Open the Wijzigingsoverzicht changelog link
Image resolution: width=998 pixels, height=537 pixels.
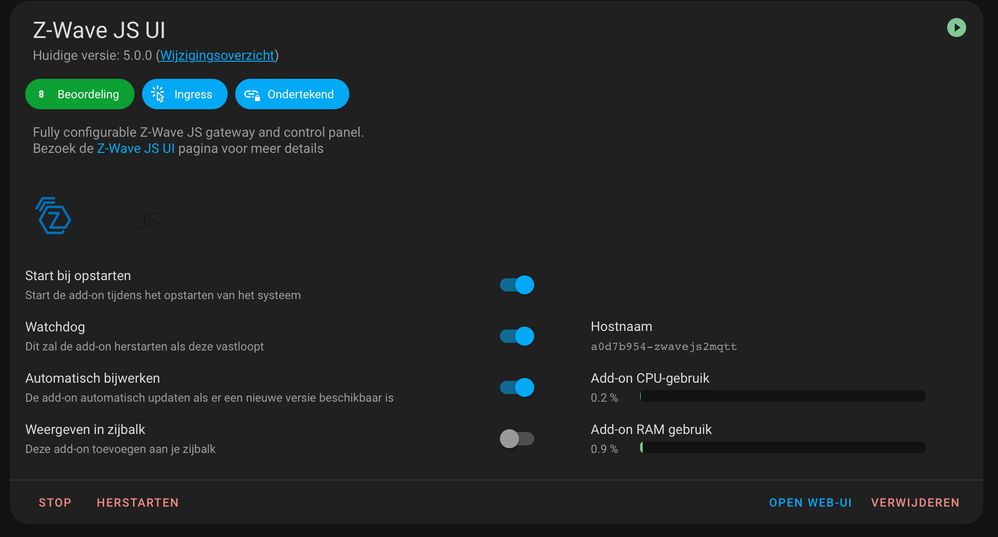click(217, 56)
